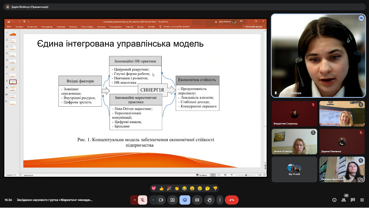
Task: Toggle the emoji reactions smiley button
Action: (185, 200)
